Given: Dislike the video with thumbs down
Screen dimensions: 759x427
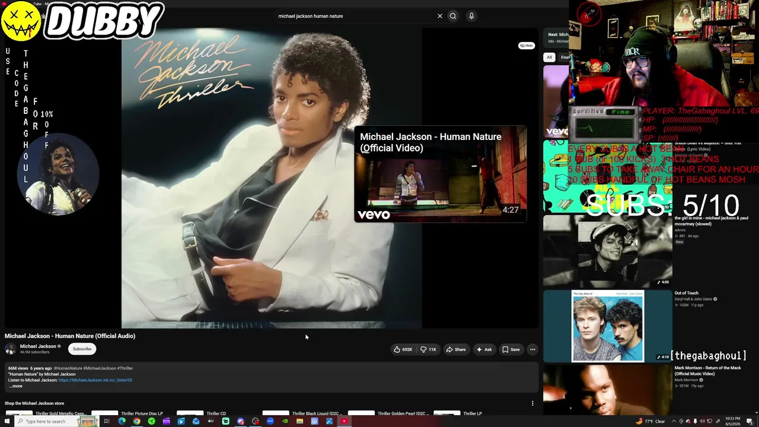Looking at the screenshot, I should click(428, 349).
